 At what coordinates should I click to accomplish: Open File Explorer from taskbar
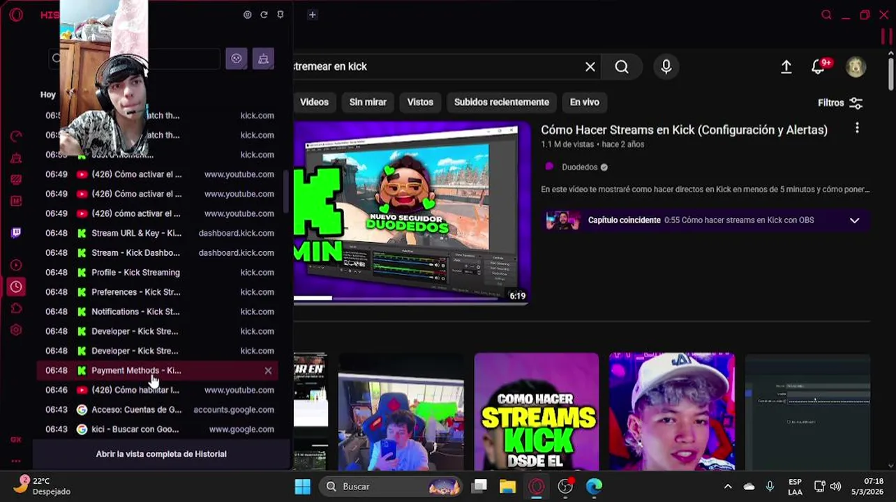click(x=507, y=486)
